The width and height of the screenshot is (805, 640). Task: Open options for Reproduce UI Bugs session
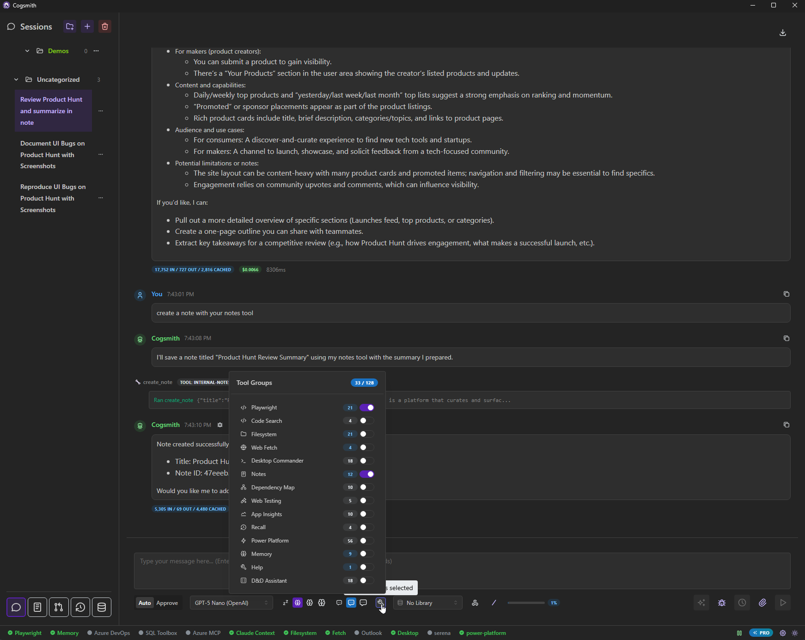(101, 198)
